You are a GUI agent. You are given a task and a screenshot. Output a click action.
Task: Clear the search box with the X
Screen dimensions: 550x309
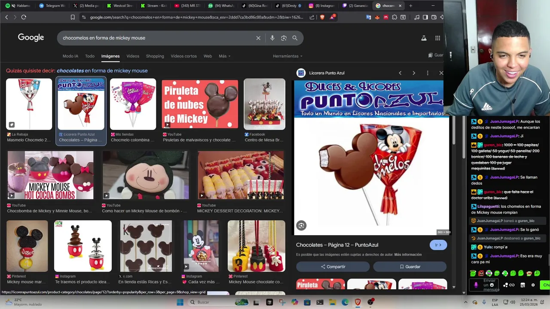[x=258, y=38]
